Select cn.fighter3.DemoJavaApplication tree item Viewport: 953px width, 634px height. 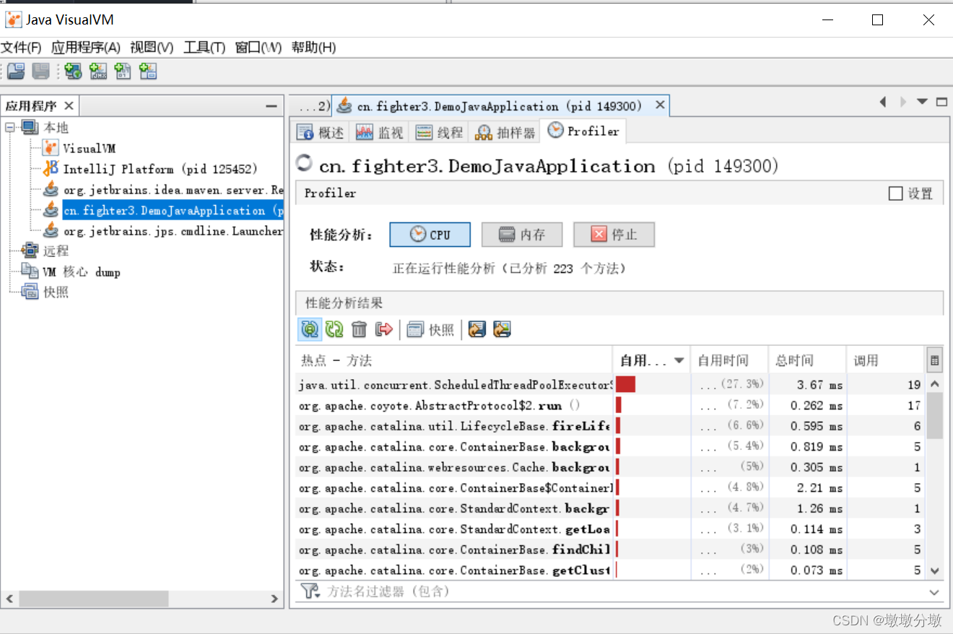click(x=173, y=210)
